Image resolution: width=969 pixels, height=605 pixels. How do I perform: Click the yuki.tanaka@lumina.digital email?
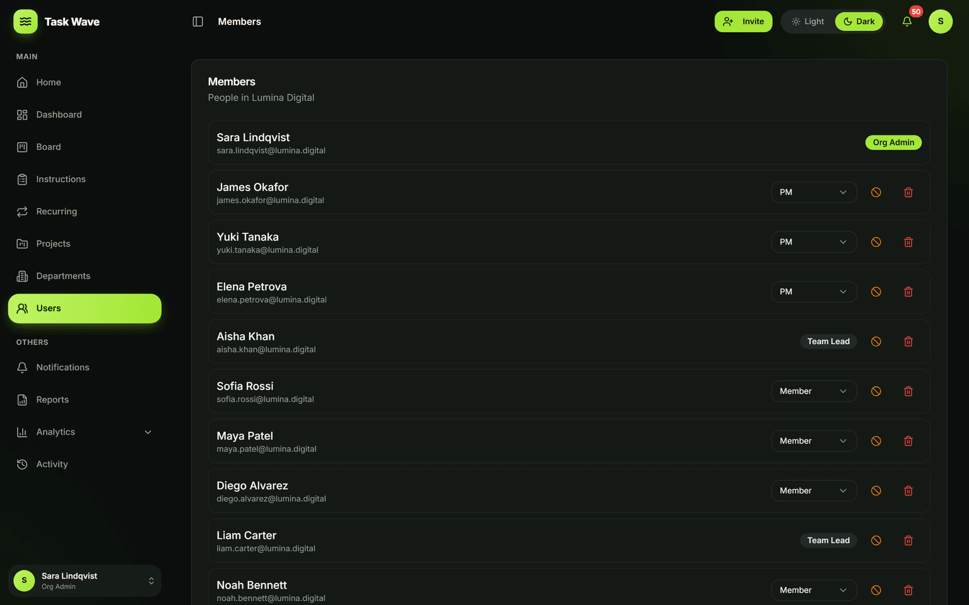click(267, 250)
